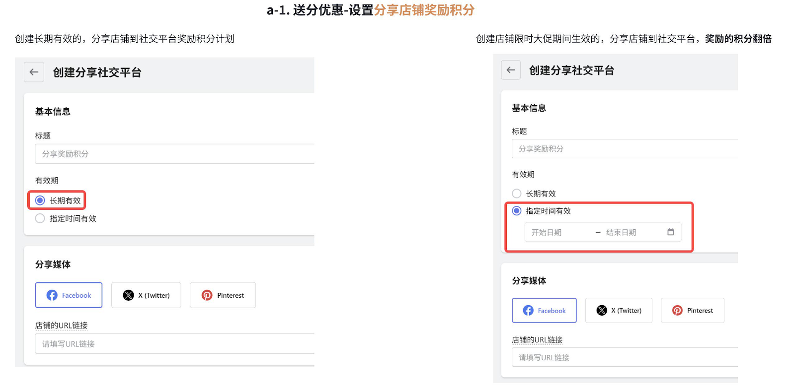Select 长期有效 radio in right panel
The image size is (795, 392).
coord(517,194)
